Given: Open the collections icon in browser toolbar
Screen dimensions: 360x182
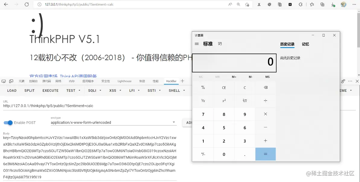Looking at the screenshot, I should tap(322, 4).
